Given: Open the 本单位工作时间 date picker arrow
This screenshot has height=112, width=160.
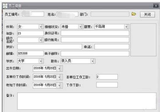Looking at the screenshot, I should (60, 77).
